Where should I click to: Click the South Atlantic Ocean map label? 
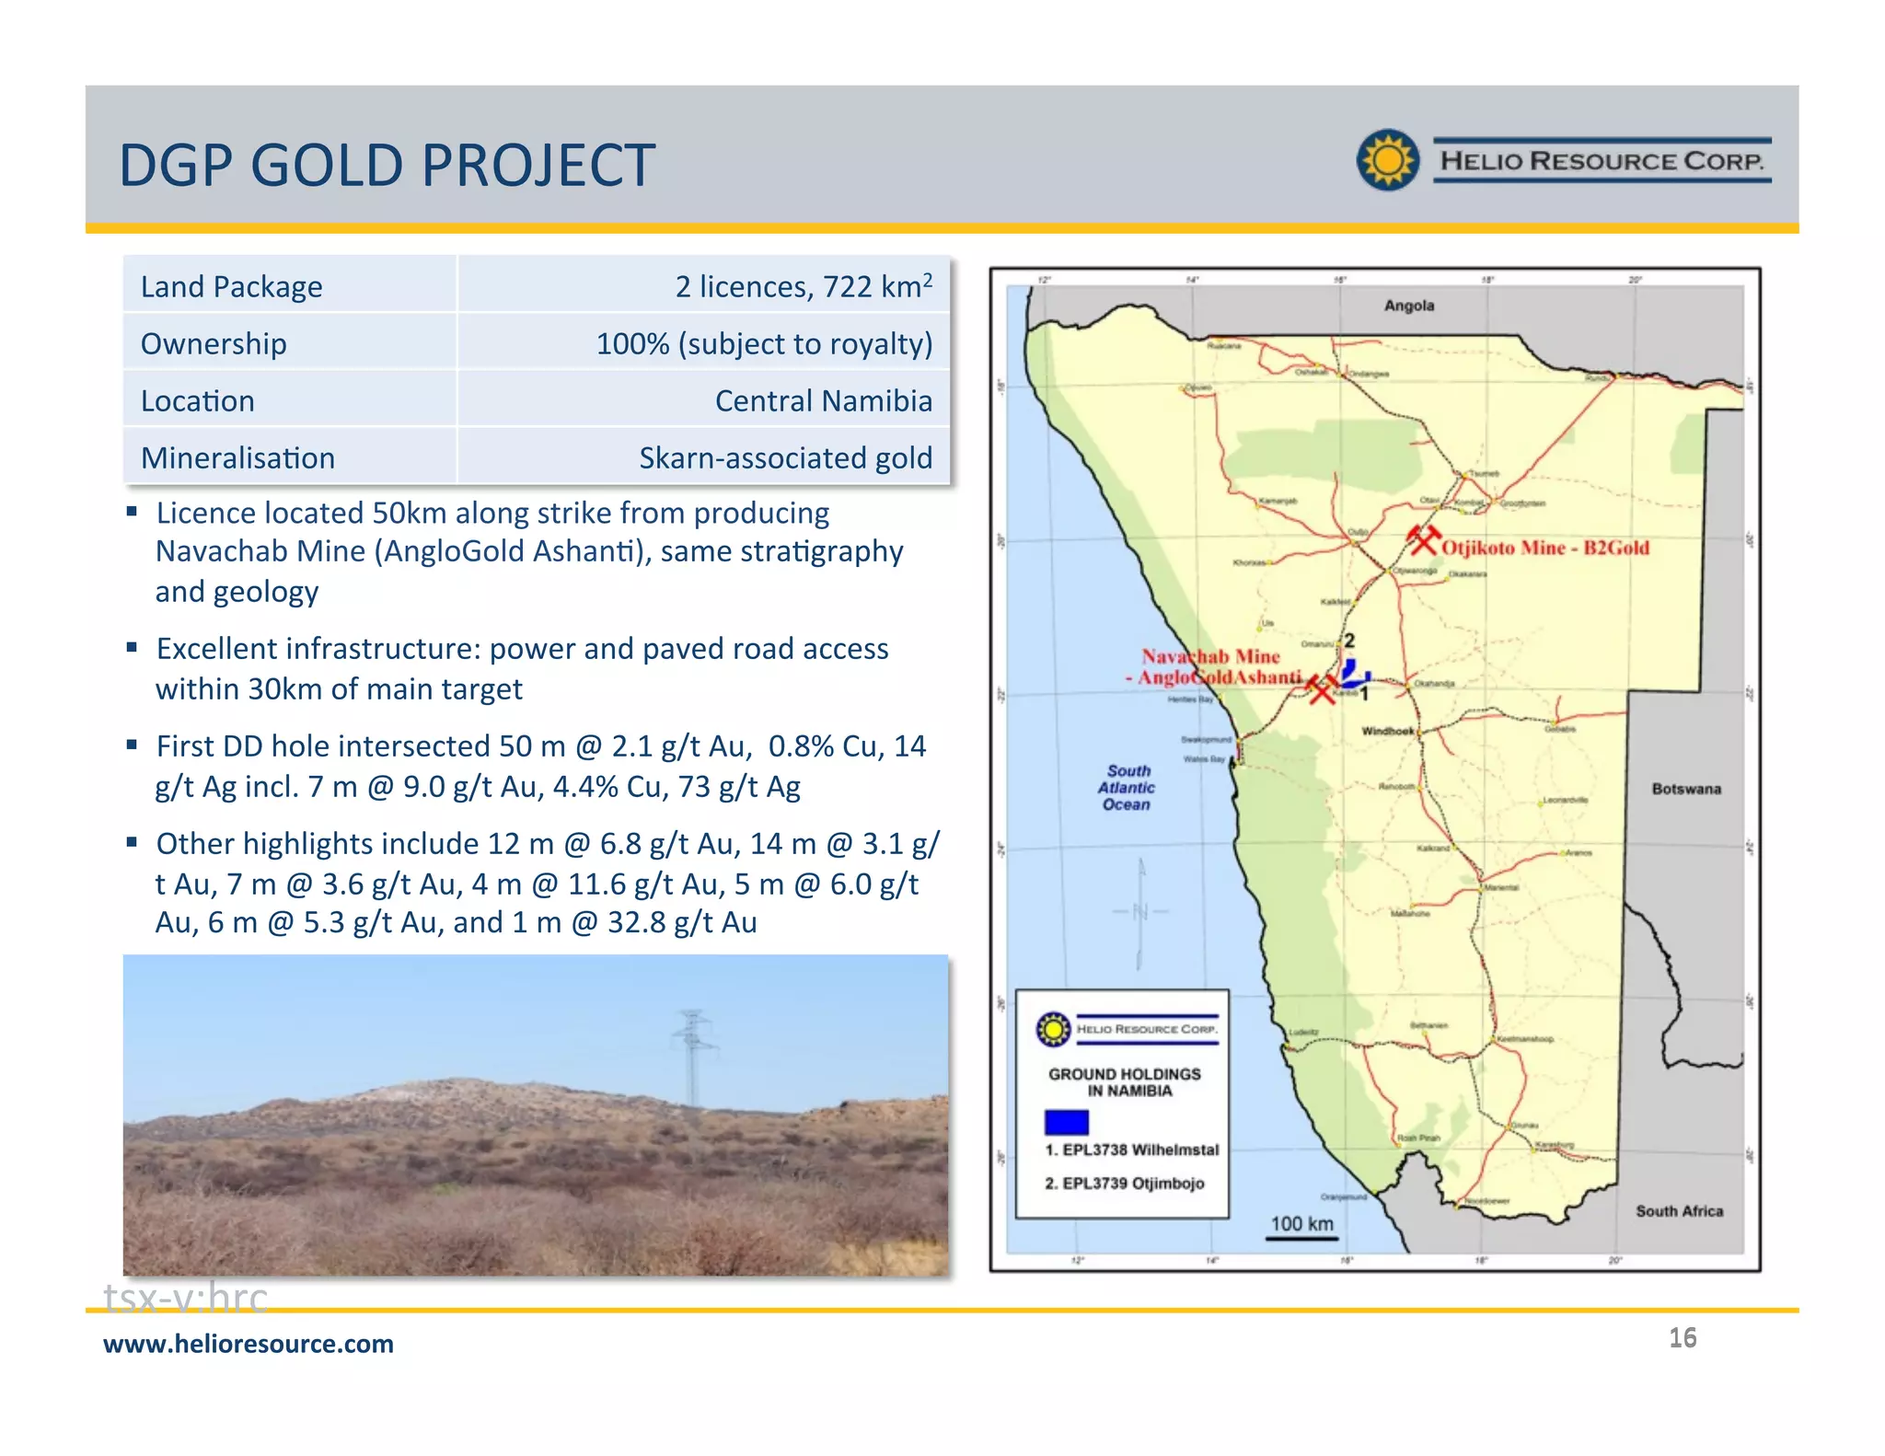1127,788
